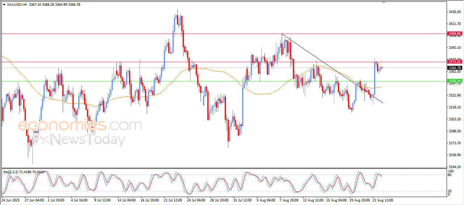Click the red 3374.02 price level label
Screen dimensions: 464x205
[455, 62]
